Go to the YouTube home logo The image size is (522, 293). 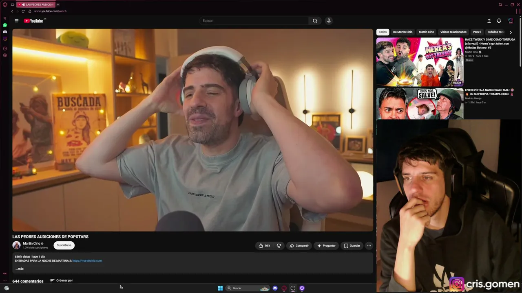tap(33, 21)
